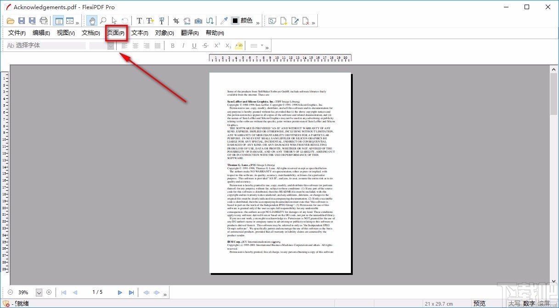This screenshot has width=559, height=308.
Task: Click the extract page icon
Action: [x=295, y=21]
